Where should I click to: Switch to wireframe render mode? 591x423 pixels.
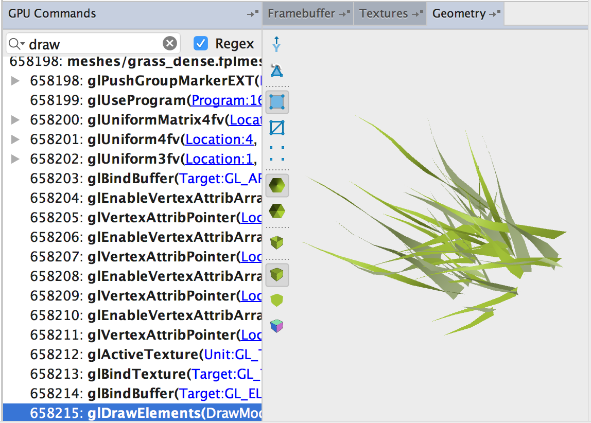click(x=277, y=127)
